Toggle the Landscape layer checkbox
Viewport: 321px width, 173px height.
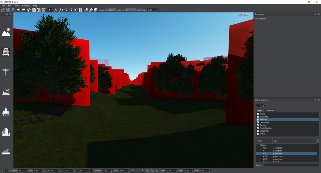(258, 122)
